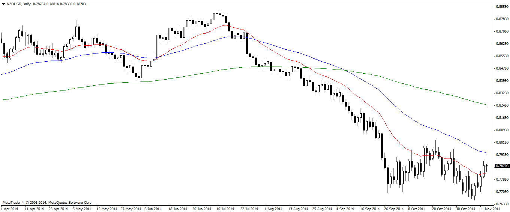Click the MetaTrader 4 copyright text

[x=48, y=202]
